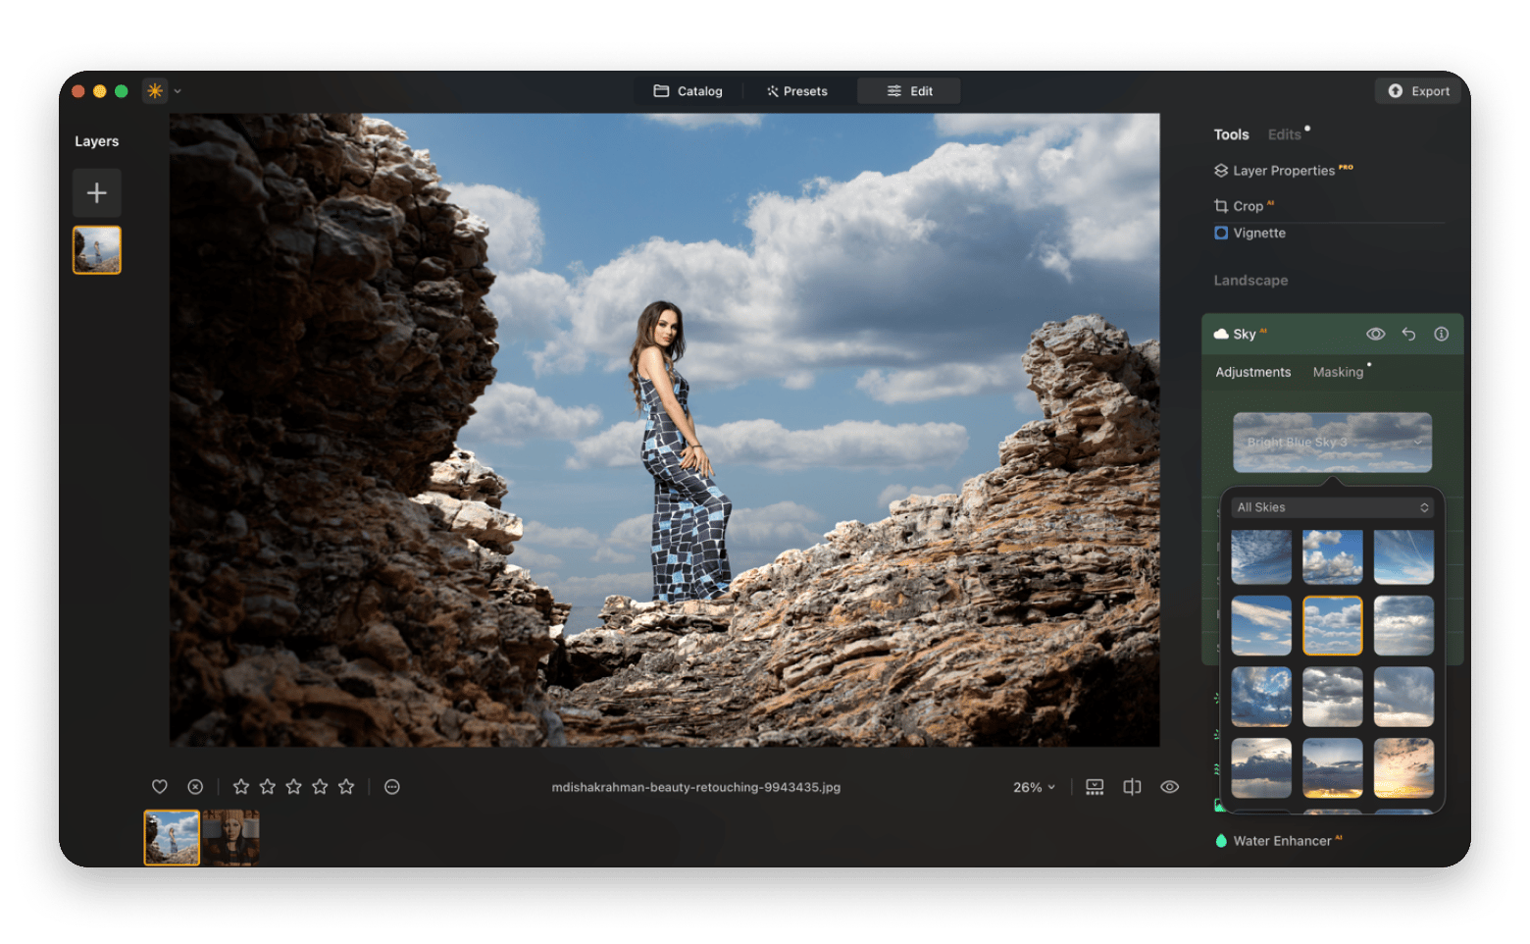Image resolution: width=1530 pixels, height=944 pixels.
Task: Rate photo one star
Action: point(240,787)
